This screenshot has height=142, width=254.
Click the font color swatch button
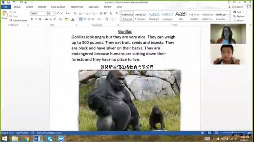point(73,19)
